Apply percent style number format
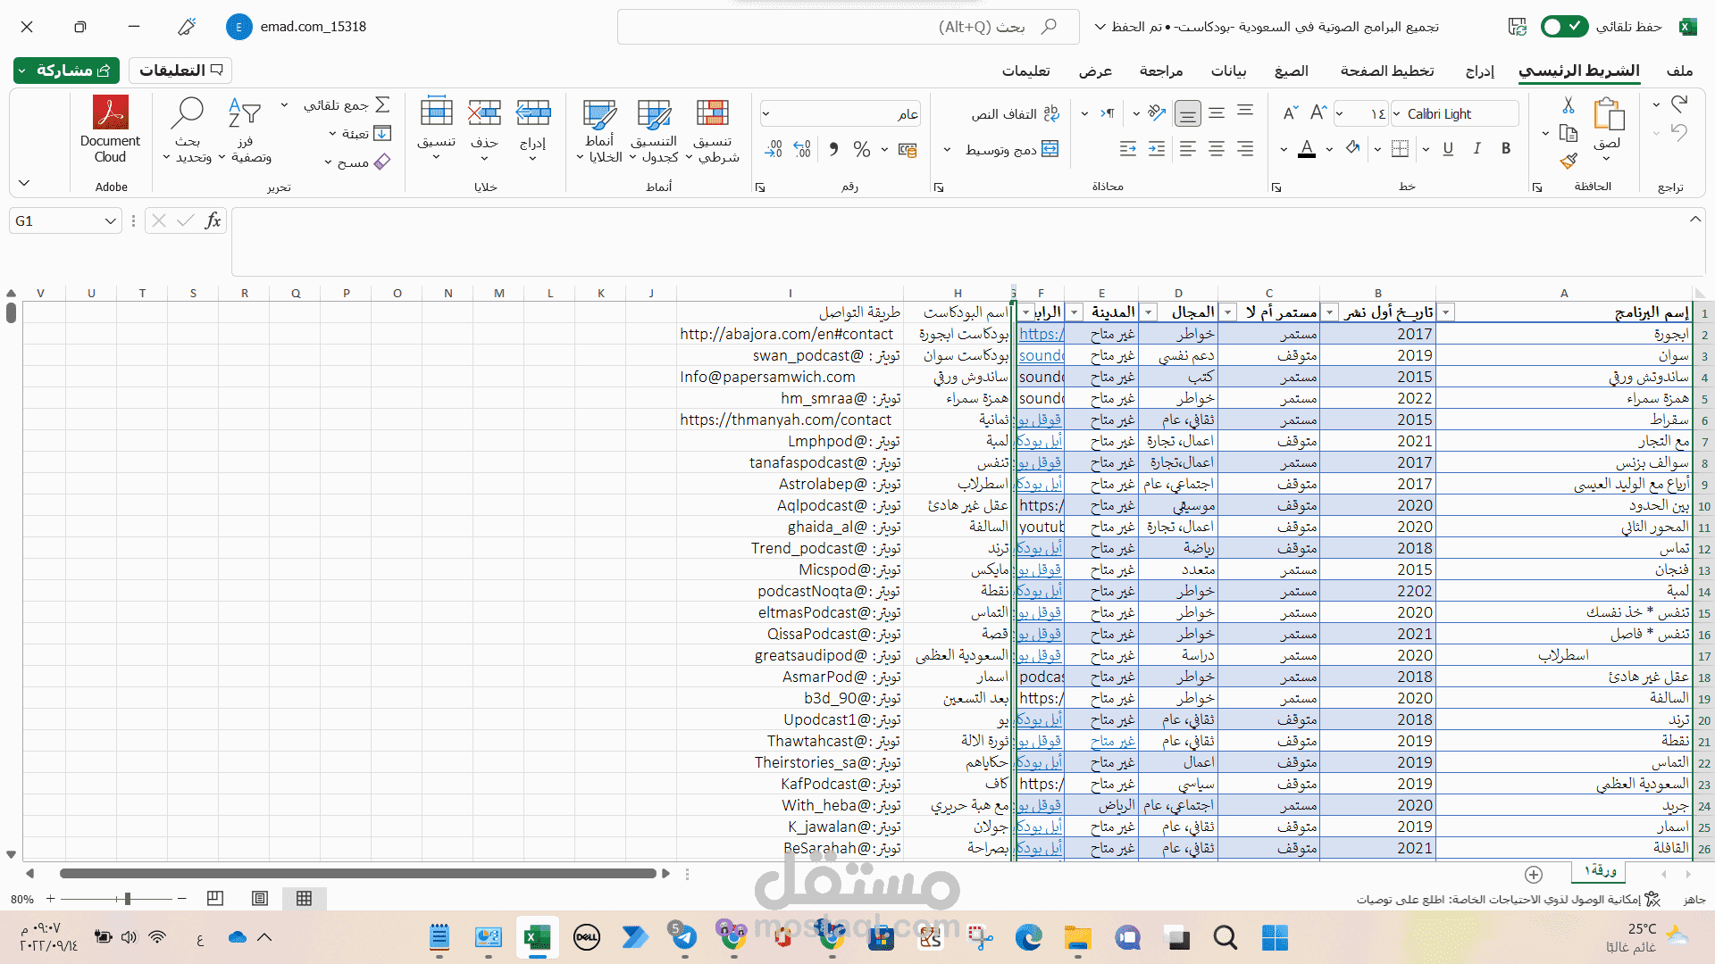Viewport: 1715px width, 964px height. tap(861, 149)
